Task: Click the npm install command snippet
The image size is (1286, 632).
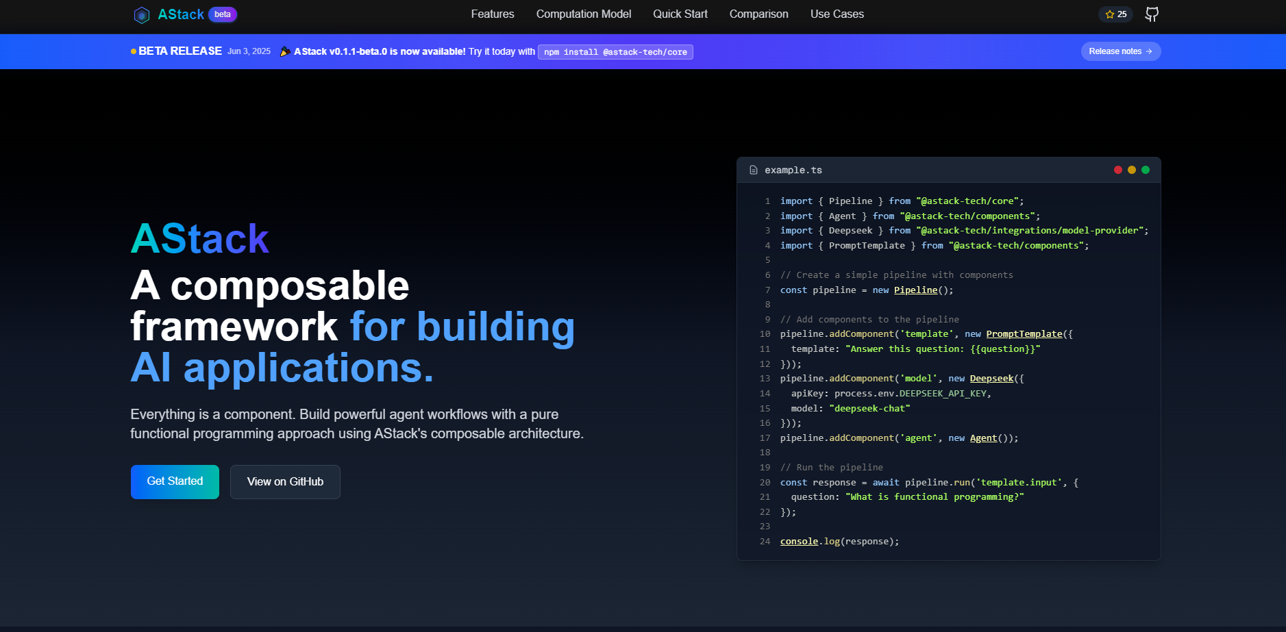Action: click(615, 52)
